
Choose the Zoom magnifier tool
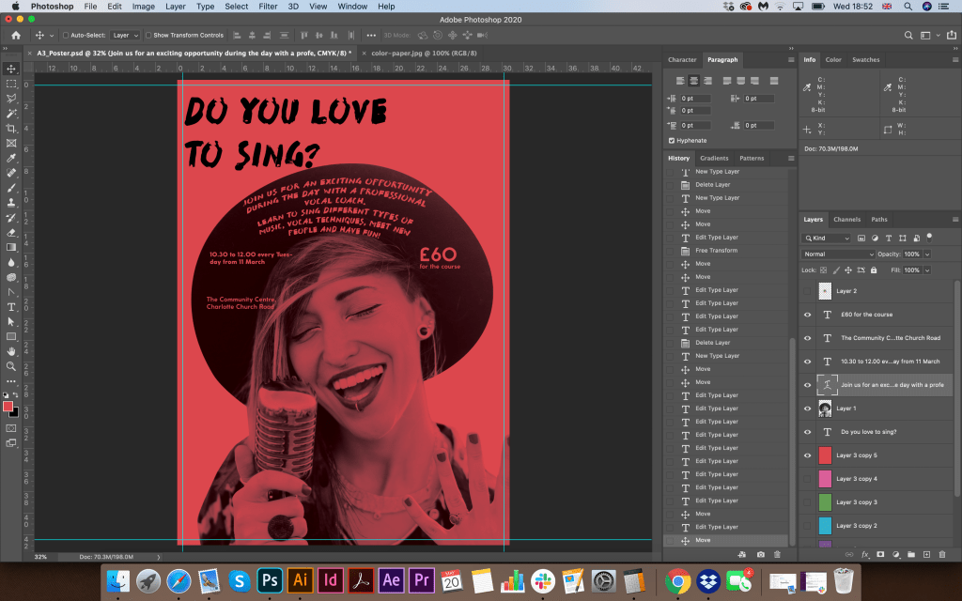[11, 365]
